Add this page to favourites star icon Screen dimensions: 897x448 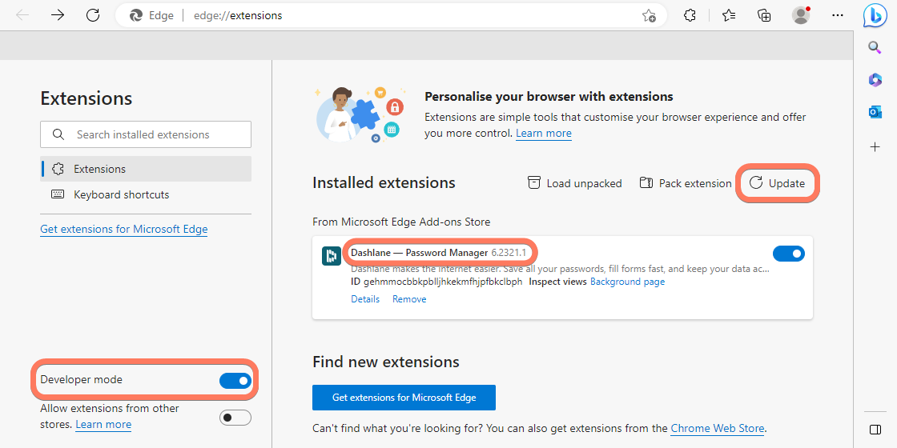tap(649, 16)
